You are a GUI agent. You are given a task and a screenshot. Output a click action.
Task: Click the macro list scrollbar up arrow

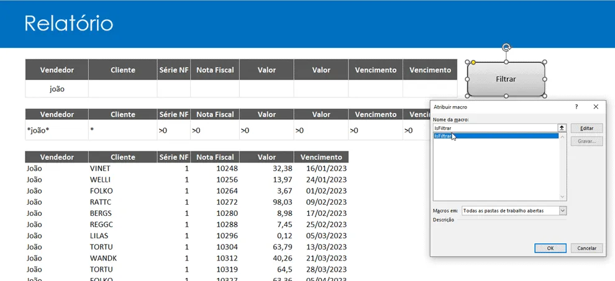(x=562, y=136)
